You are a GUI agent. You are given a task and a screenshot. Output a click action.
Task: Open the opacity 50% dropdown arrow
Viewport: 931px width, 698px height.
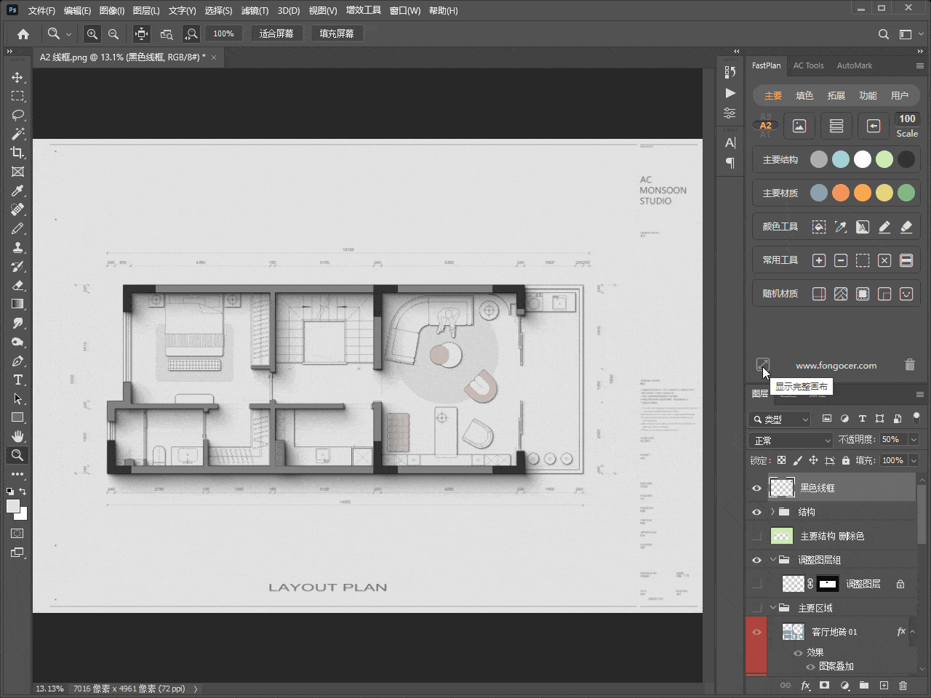point(914,439)
